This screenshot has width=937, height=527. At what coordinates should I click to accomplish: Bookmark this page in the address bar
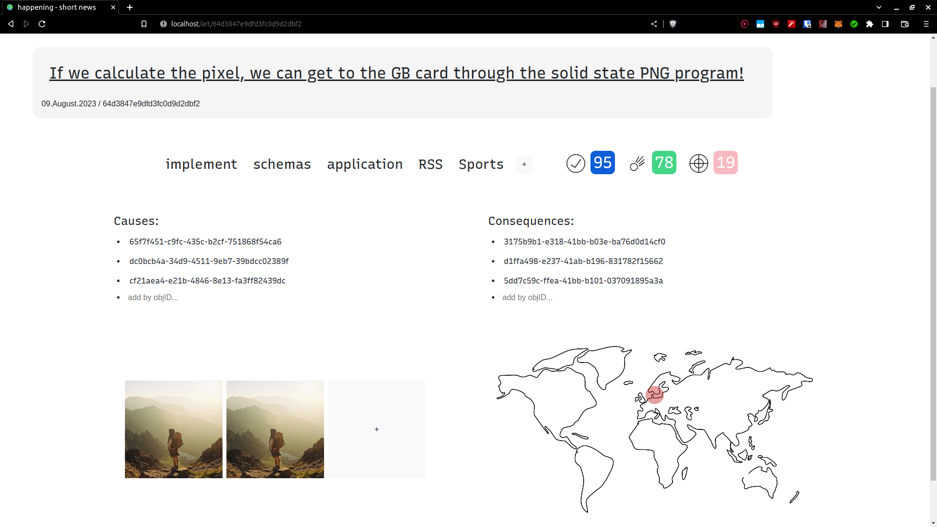pos(144,24)
